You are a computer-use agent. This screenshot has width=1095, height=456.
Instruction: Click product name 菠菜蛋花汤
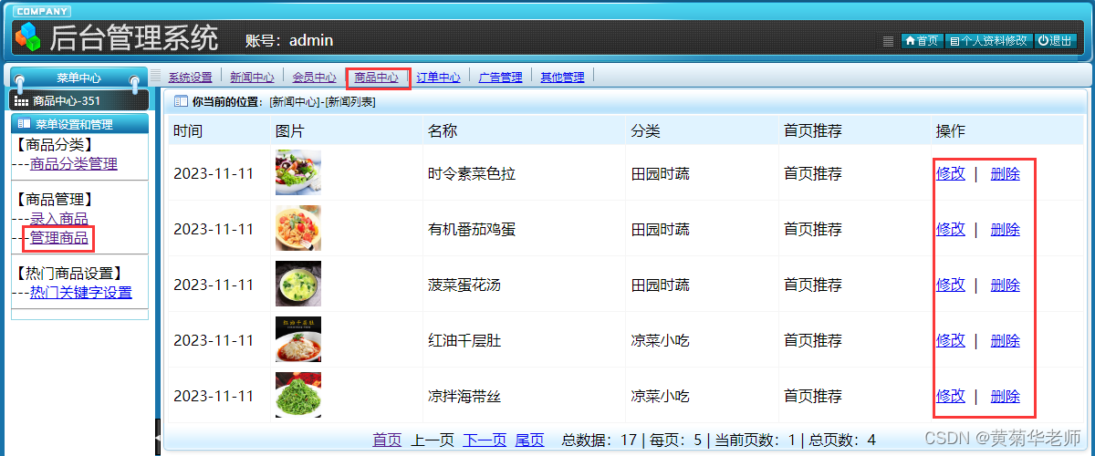pyautogui.click(x=464, y=285)
